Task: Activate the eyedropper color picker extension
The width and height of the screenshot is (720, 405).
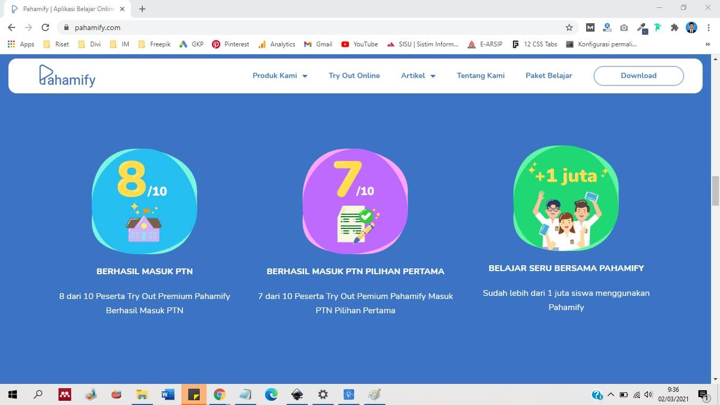Action: (x=641, y=27)
